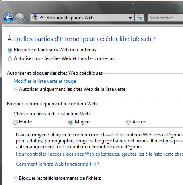The width and height of the screenshot is (183, 185).
Task: Click the greyed Forward arrow button
Action: pos(19,18)
